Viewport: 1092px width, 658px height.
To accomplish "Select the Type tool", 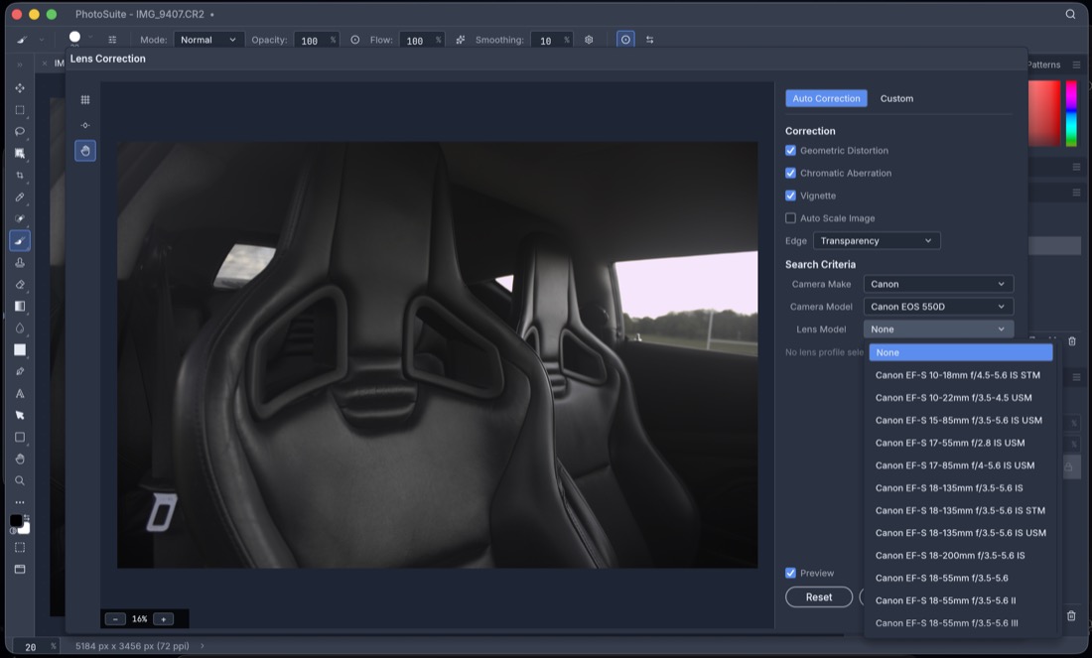I will point(20,393).
